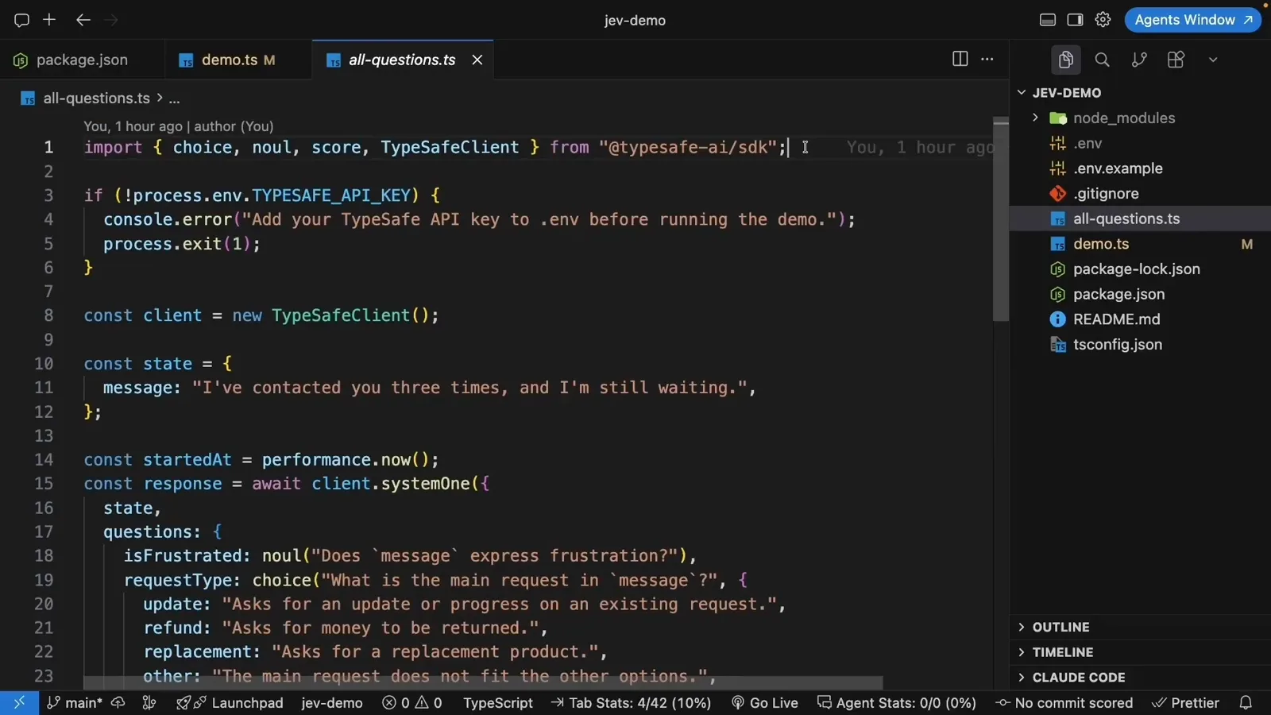Click line number 10 gutter
Screen dimensions: 1271x715
tap(44, 364)
